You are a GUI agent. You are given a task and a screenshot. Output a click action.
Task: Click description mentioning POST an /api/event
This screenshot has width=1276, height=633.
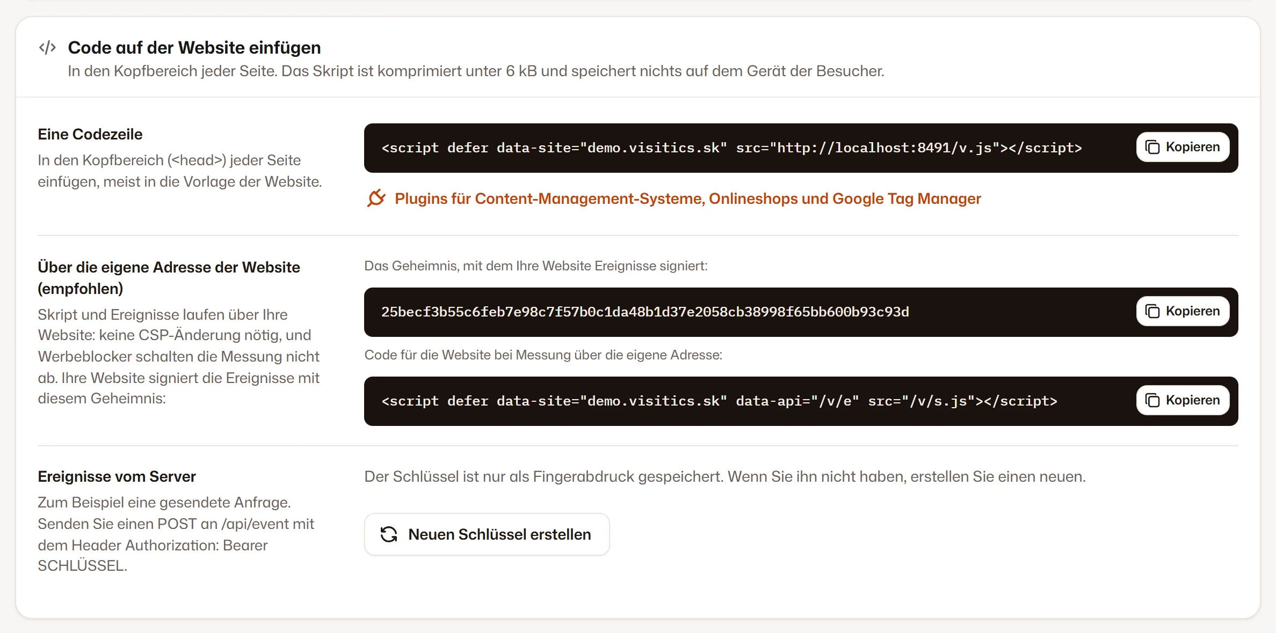tap(176, 534)
